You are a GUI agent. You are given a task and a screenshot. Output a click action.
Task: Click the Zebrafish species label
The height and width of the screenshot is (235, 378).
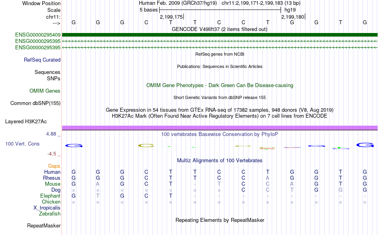[50, 214]
